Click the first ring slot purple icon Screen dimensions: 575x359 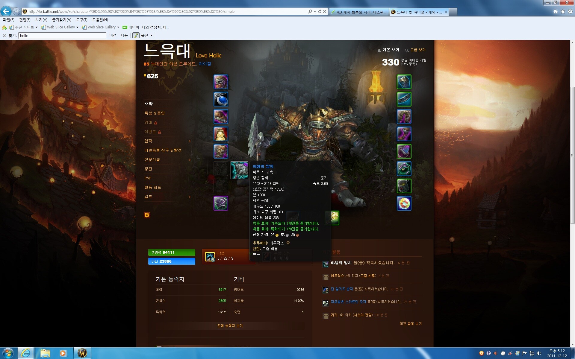[x=404, y=151]
